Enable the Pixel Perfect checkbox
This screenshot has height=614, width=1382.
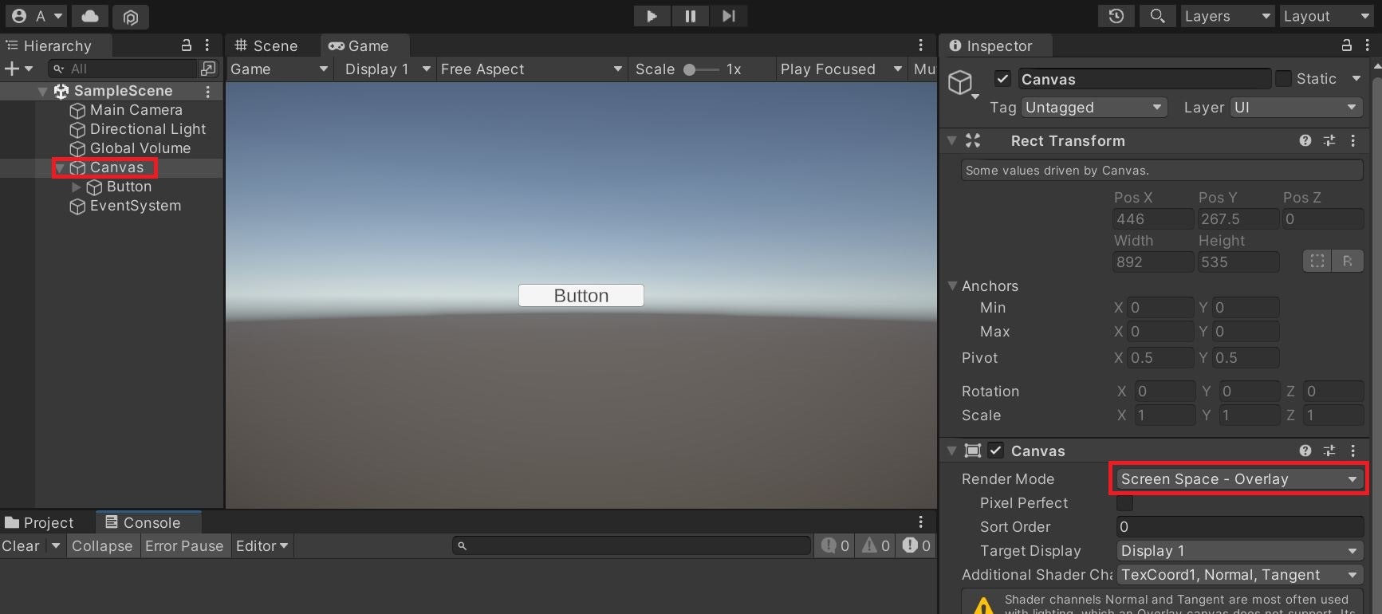1124,503
